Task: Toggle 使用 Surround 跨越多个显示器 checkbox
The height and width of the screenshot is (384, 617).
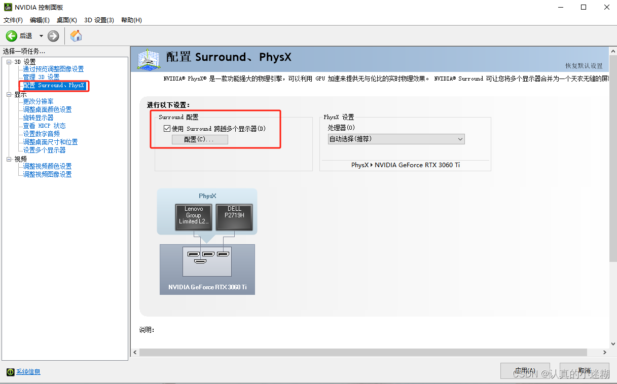Action: coord(167,129)
